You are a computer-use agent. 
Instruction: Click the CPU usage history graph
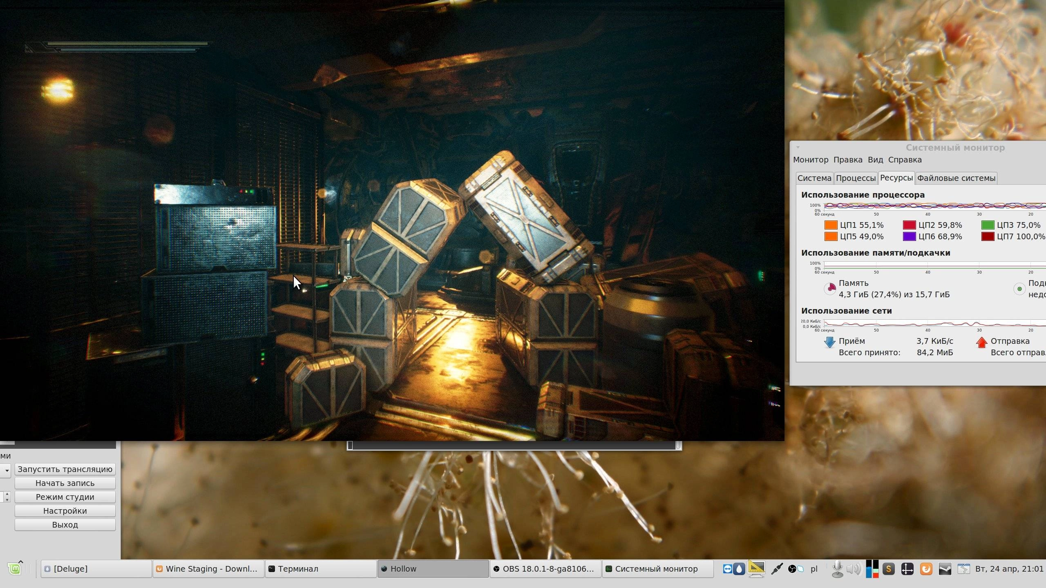pyautogui.click(x=935, y=206)
